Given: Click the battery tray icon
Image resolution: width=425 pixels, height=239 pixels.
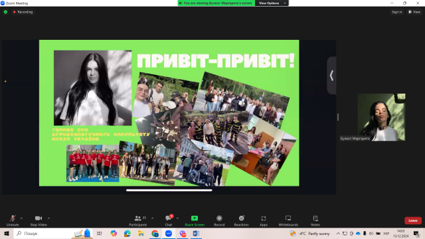Looking at the screenshot, I should click(x=378, y=233).
